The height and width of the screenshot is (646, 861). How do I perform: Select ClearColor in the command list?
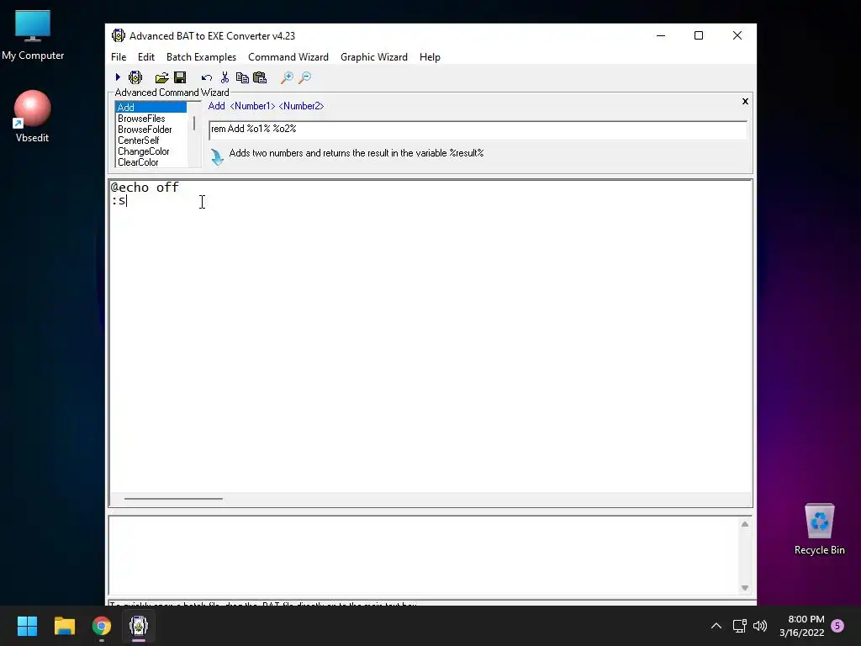click(151, 162)
